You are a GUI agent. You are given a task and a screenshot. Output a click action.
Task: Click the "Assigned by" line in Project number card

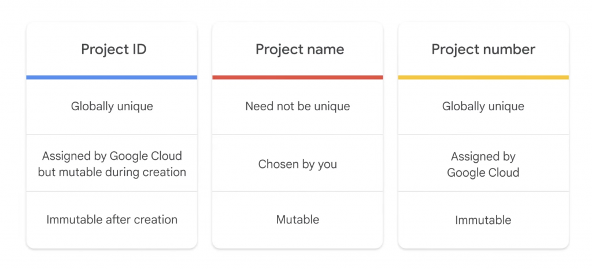pos(483,156)
